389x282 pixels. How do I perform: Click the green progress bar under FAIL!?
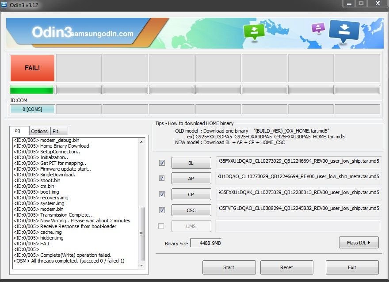point(32,90)
